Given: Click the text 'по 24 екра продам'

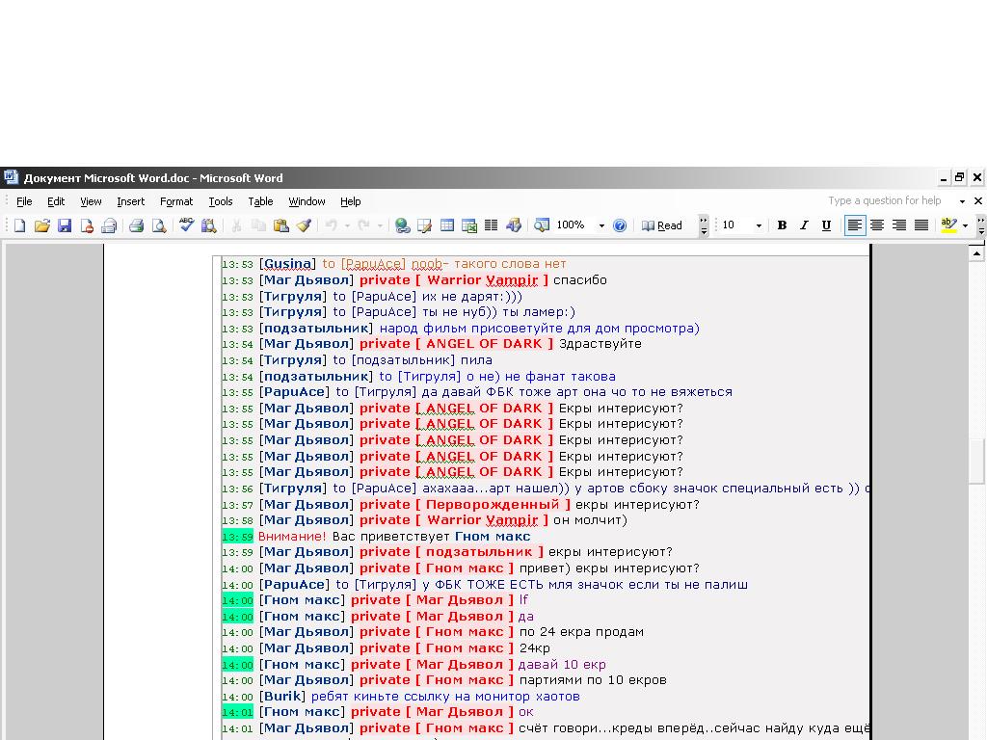Looking at the screenshot, I should coord(581,632).
